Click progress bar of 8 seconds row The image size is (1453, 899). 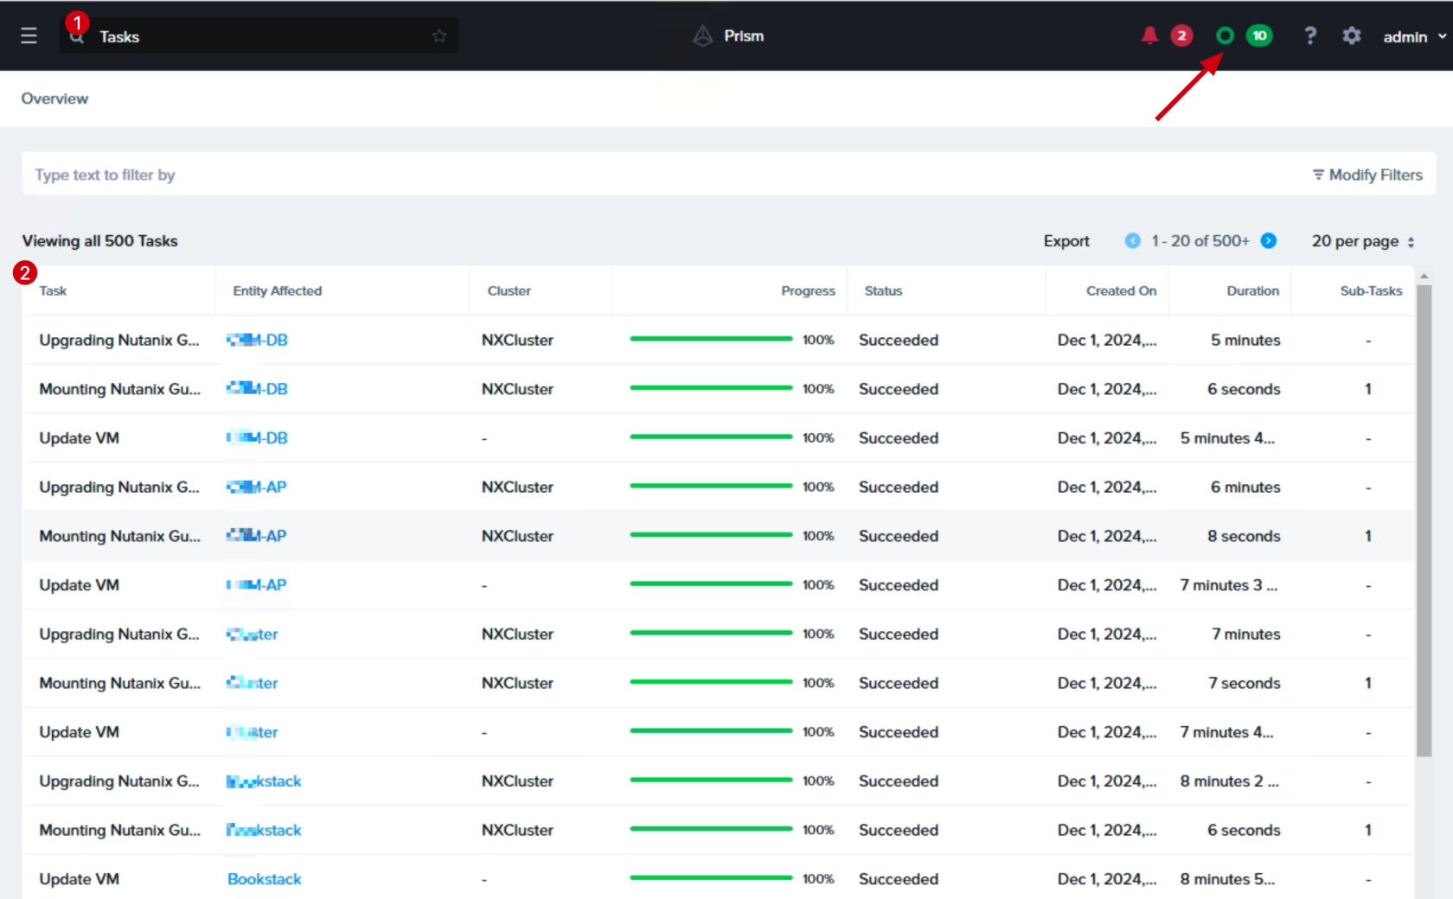click(711, 536)
